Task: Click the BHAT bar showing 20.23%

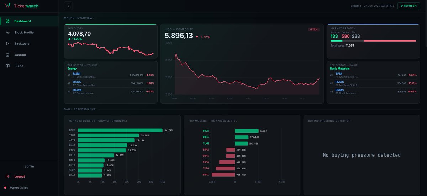Action: pos(103,145)
